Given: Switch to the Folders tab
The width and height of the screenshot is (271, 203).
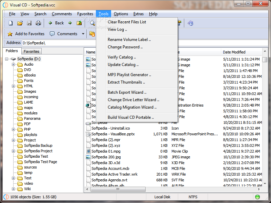Looking at the screenshot, I should (x=12, y=51).
